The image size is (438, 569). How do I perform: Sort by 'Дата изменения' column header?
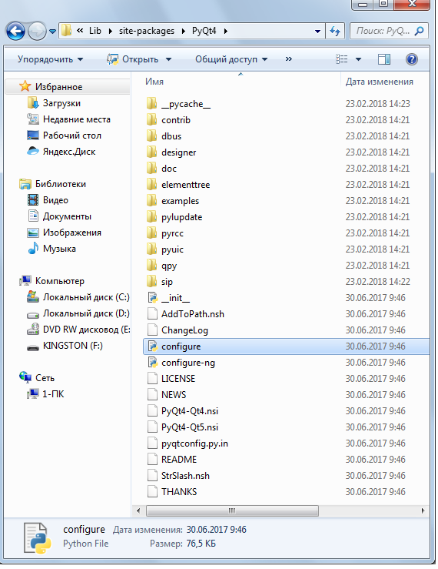coord(380,82)
